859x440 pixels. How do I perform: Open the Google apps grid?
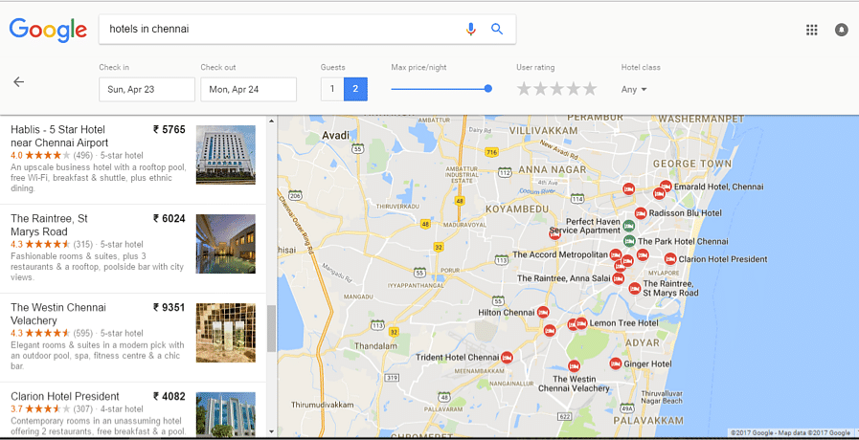[812, 30]
